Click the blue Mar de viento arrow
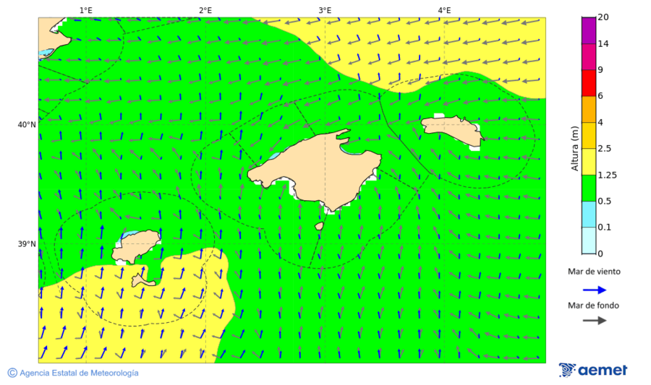651x385 pixels. 595,290
